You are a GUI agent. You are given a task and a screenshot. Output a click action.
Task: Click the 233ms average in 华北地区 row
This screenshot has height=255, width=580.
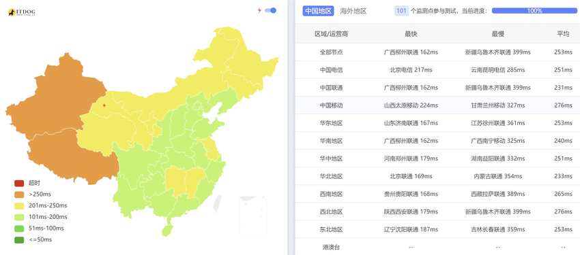click(563, 176)
